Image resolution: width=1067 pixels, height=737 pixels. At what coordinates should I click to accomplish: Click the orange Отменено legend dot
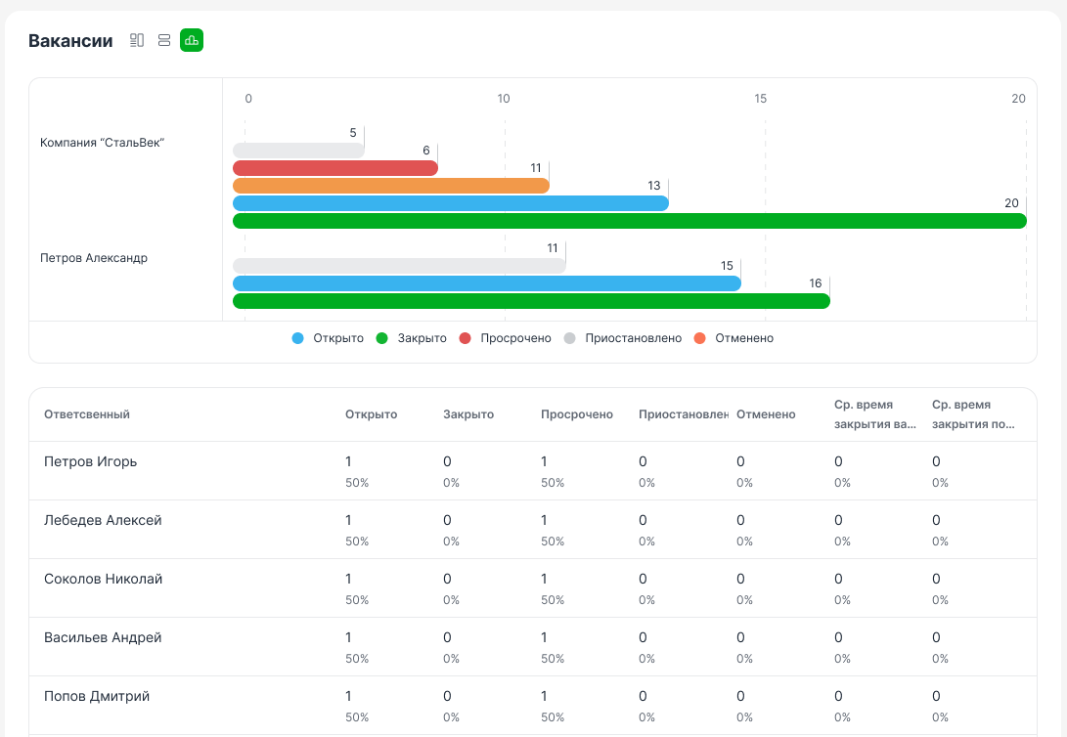pyautogui.click(x=699, y=338)
